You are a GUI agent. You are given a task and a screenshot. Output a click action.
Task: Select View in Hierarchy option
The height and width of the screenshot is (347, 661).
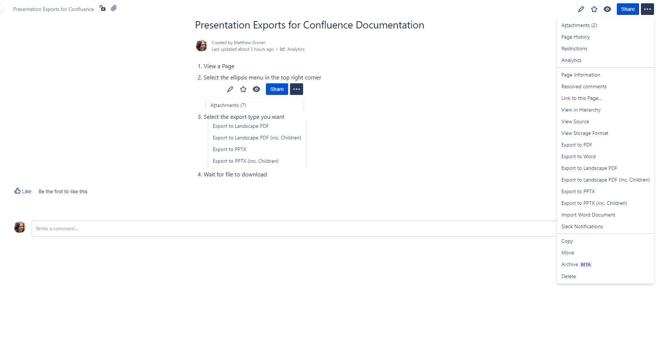coord(605,110)
